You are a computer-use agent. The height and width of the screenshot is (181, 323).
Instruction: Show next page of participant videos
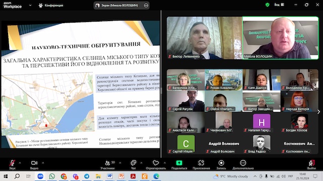tap(318, 112)
